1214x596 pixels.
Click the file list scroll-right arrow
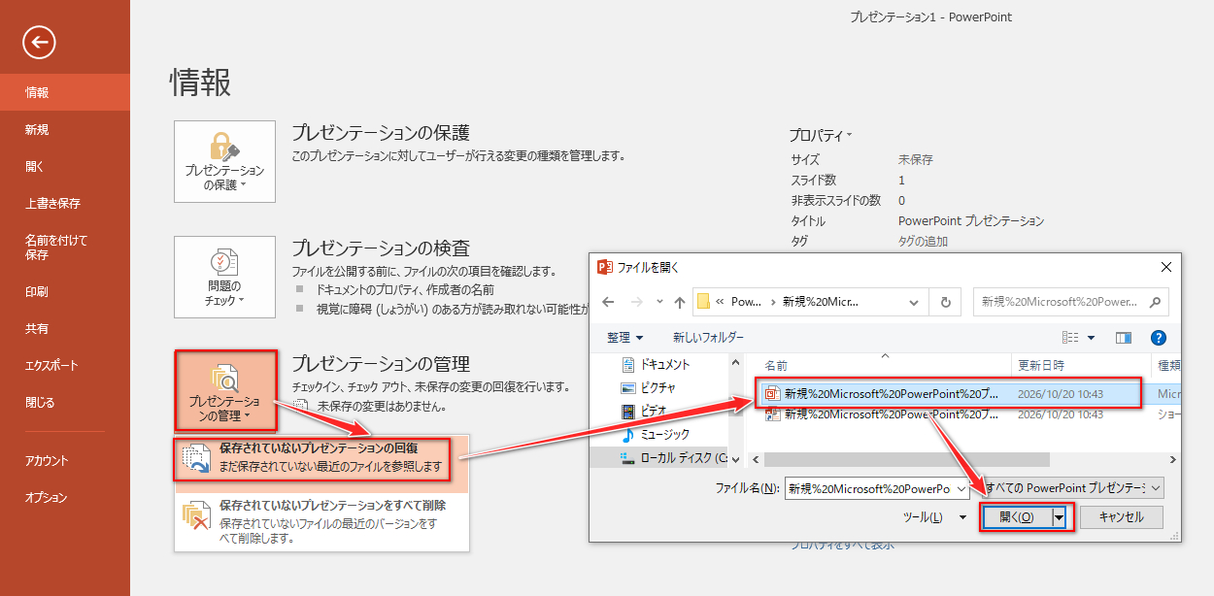click(x=1172, y=460)
